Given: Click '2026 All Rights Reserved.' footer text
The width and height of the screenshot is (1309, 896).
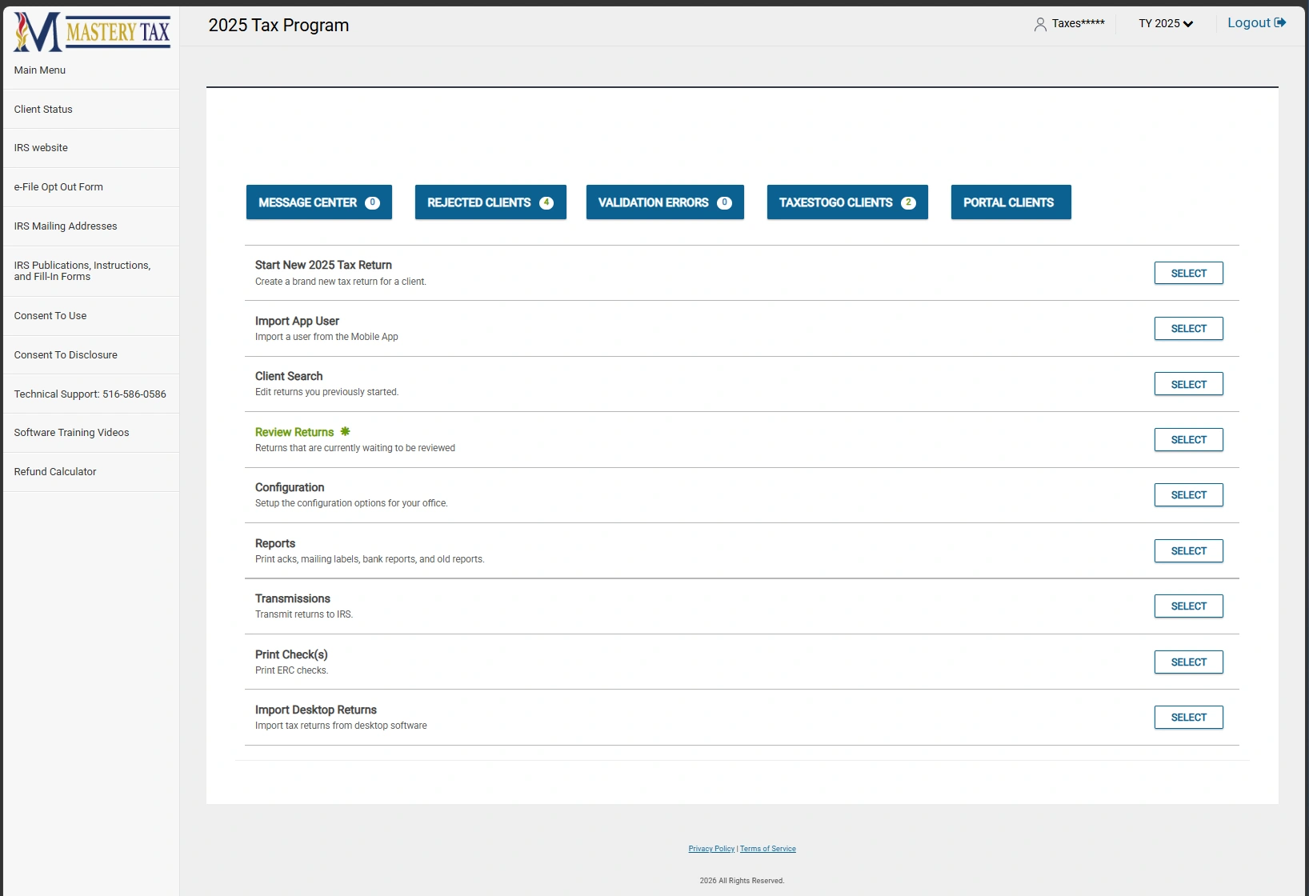Looking at the screenshot, I should click(x=742, y=881).
